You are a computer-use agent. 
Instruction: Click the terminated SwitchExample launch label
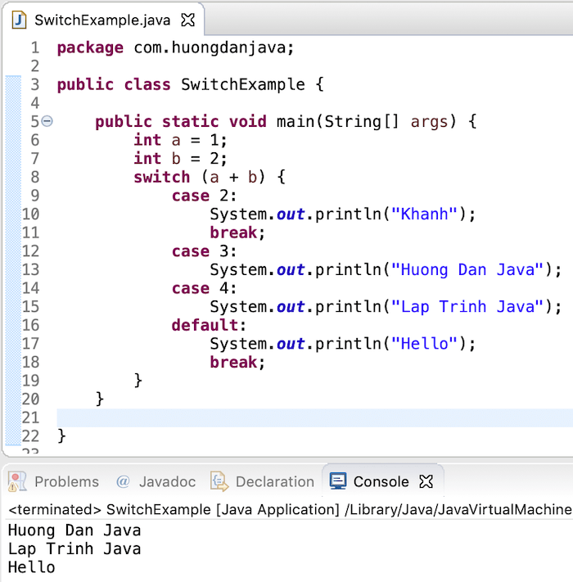pos(291,510)
